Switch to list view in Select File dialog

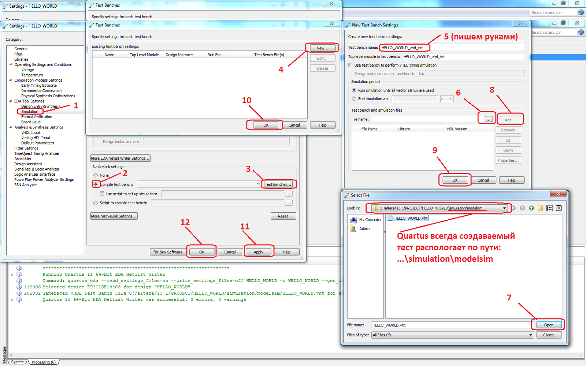(550, 208)
